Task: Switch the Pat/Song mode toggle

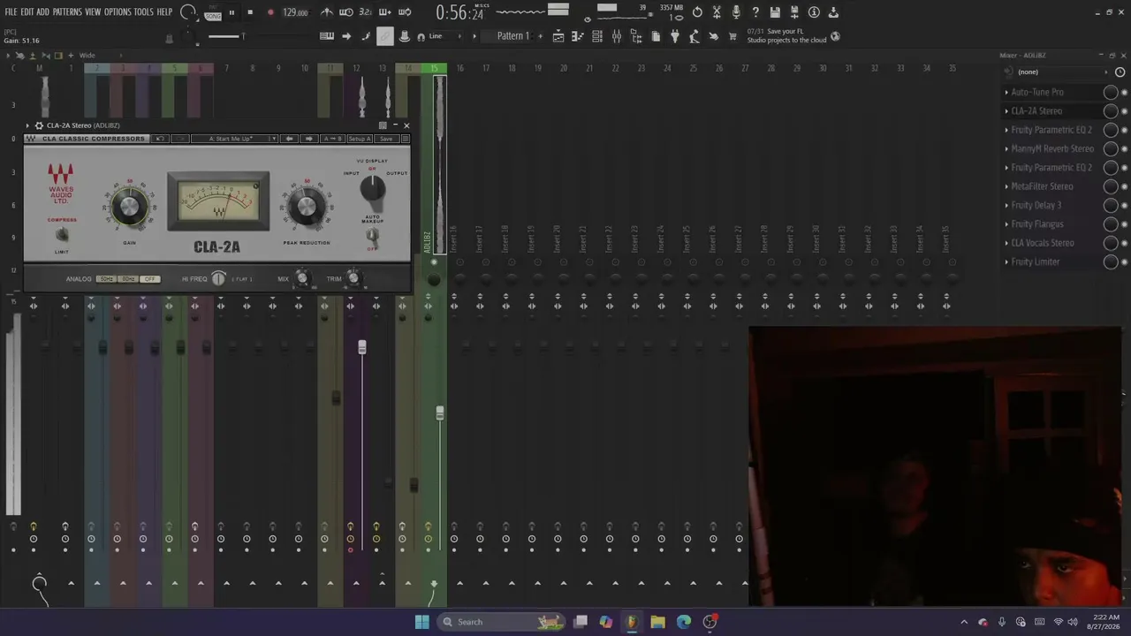Action: [213, 12]
